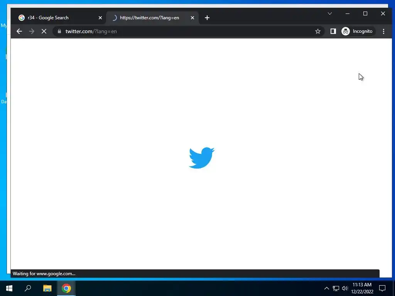Open the network status tray icon
This screenshot has height=296, width=395.
(336, 288)
